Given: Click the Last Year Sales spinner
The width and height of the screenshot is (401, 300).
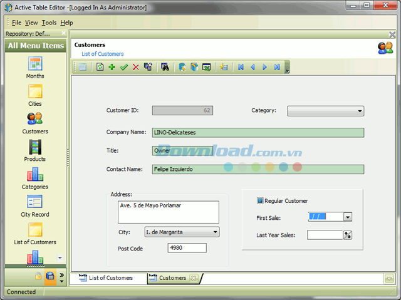Looking at the screenshot, I should point(348,235).
